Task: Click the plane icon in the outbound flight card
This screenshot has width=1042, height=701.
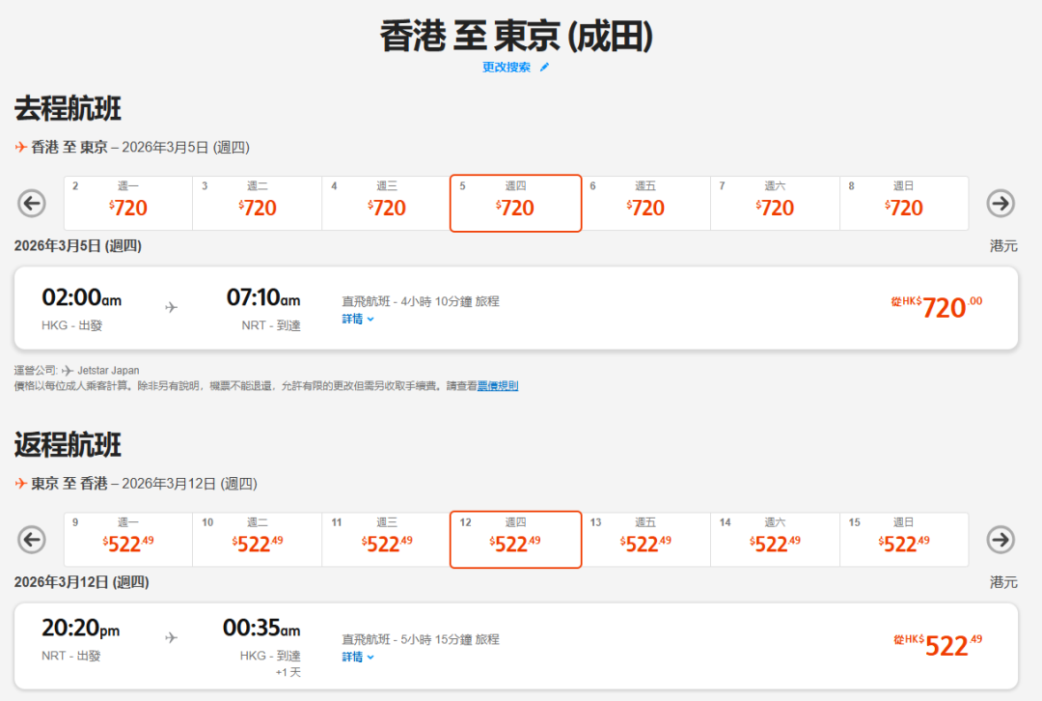Action: [172, 307]
